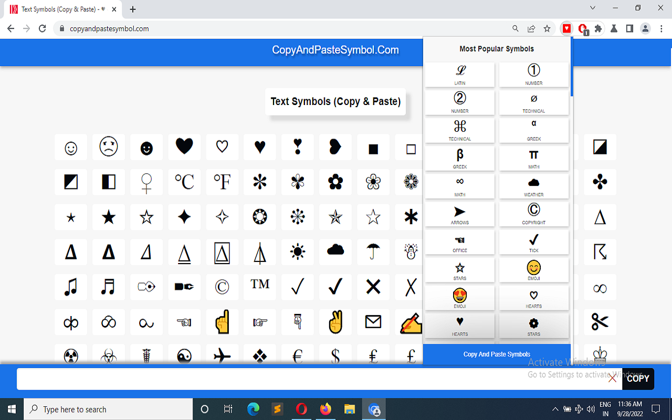Reload the current page
The image size is (672, 420).
43,29
